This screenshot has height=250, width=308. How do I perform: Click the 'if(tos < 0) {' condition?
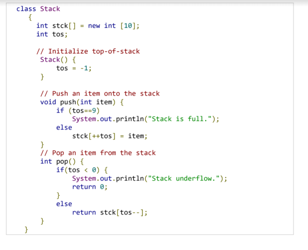(82, 170)
